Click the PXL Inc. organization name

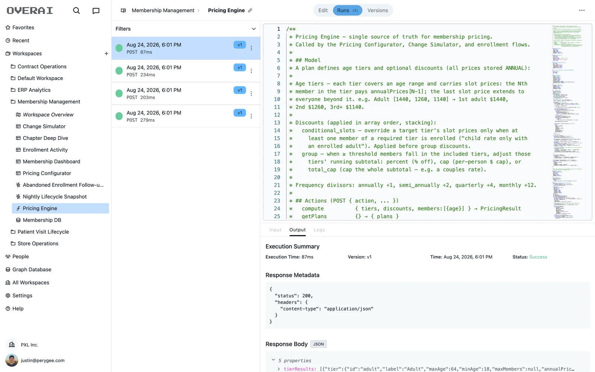click(x=29, y=345)
